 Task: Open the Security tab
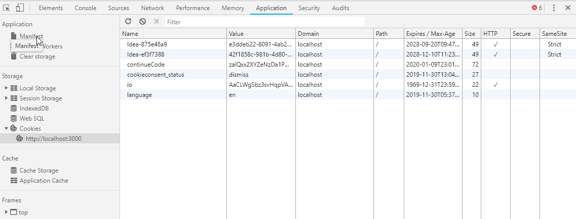tap(309, 8)
